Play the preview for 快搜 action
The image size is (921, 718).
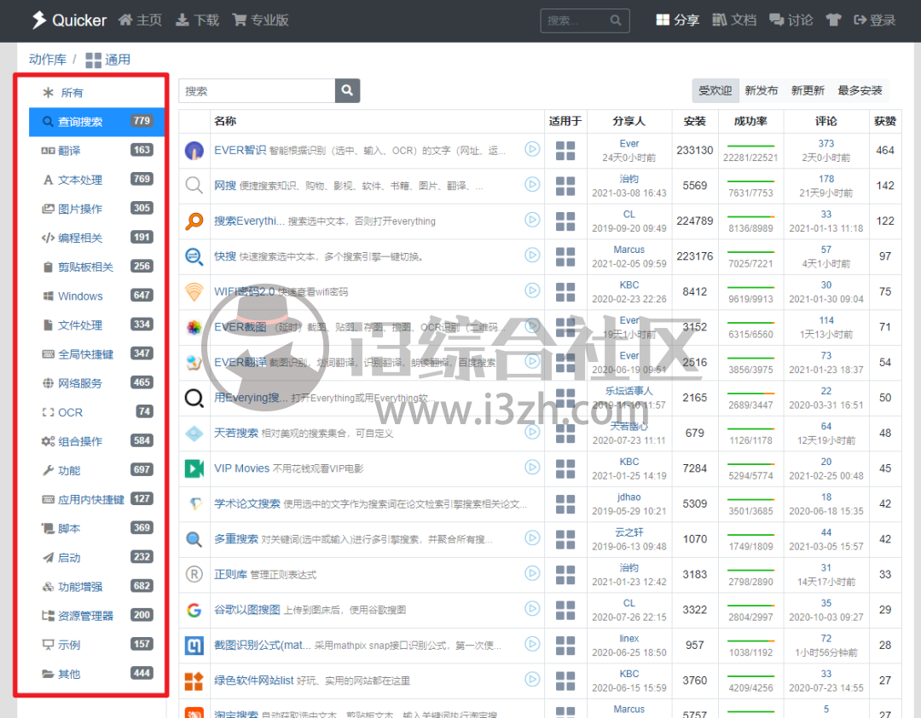tap(532, 255)
